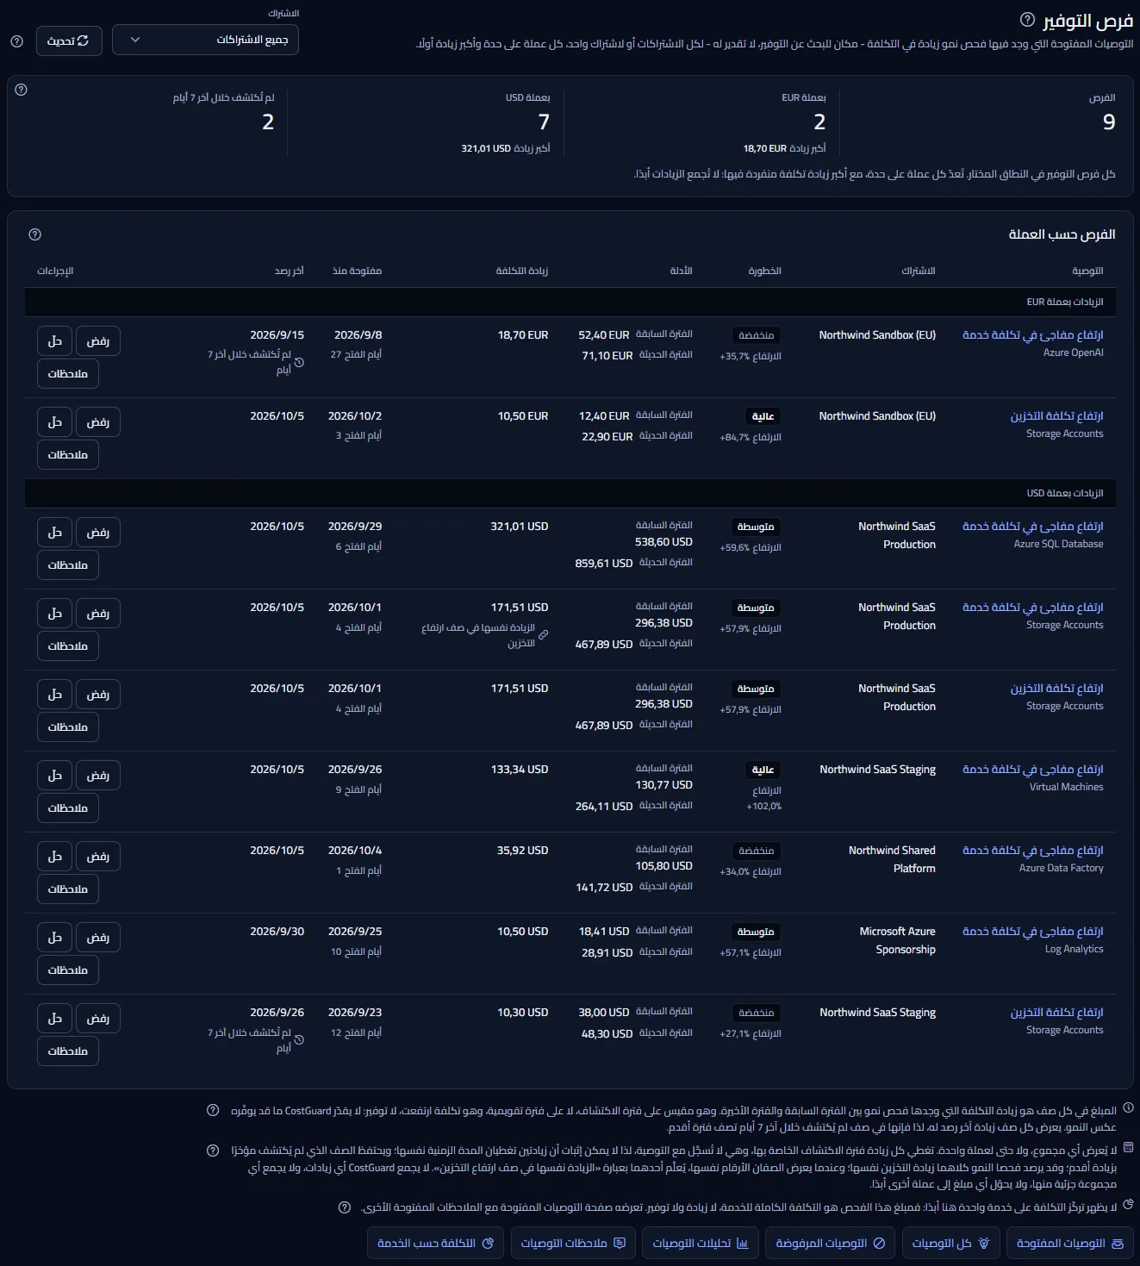Screen dimensions: 1140x1266
Task: Click the clock icon in the Northwind SaaS Staging Storage Accounts row
Action: pyautogui.click(x=299, y=1040)
